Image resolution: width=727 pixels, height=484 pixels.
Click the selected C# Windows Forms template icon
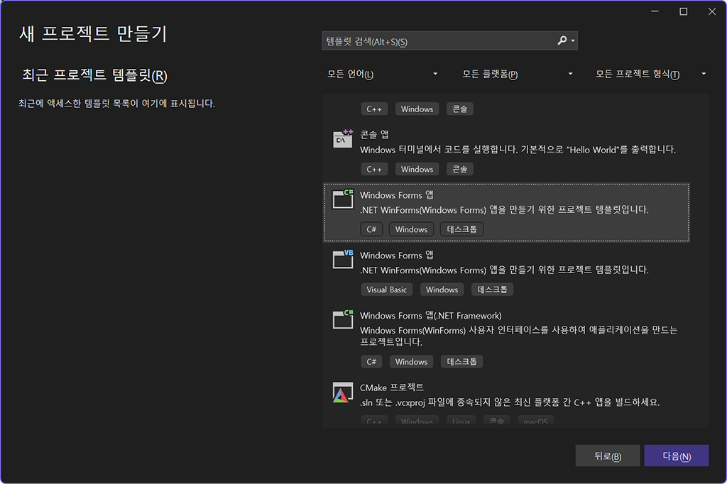pyautogui.click(x=343, y=199)
